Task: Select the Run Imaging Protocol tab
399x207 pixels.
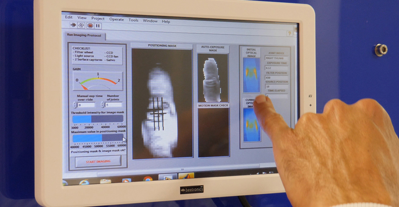Action: (x=84, y=35)
